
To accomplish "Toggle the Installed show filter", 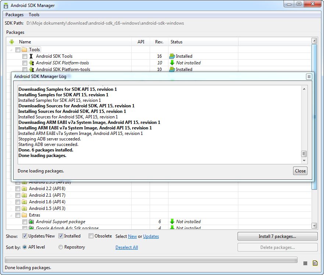I will pos(61,236).
